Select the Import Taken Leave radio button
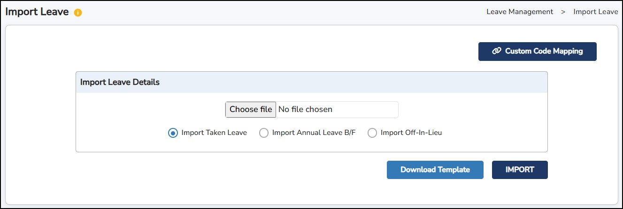This screenshot has height=209, width=623. 173,133
